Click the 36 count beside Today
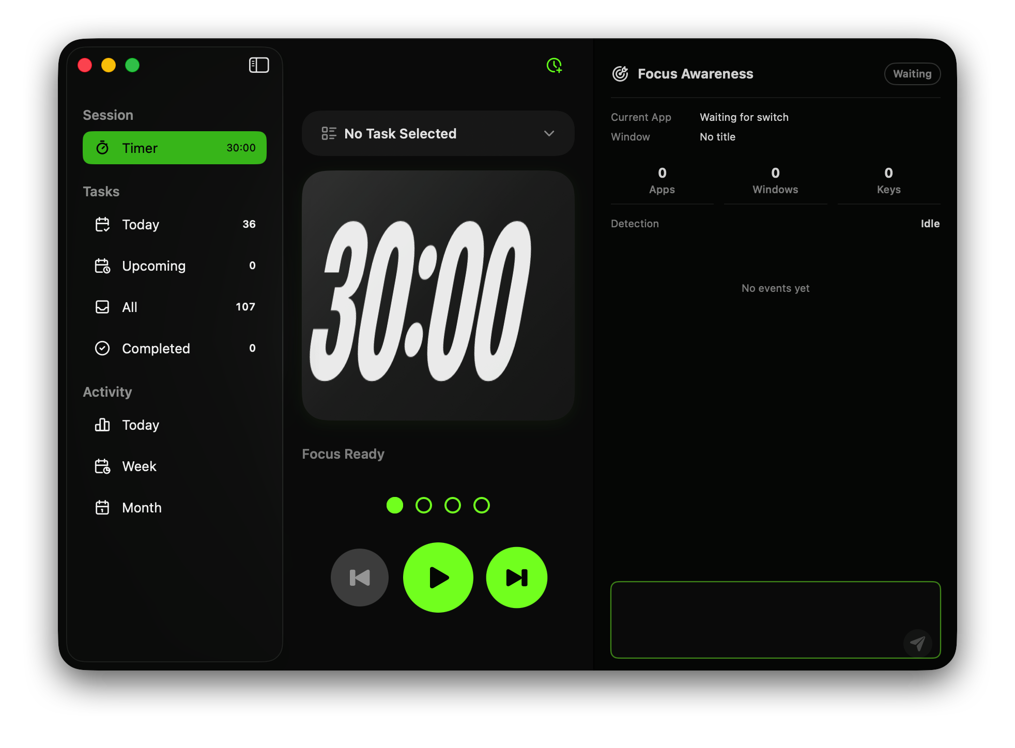The image size is (1015, 748). pos(249,224)
